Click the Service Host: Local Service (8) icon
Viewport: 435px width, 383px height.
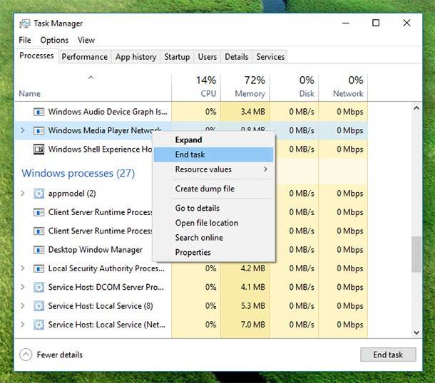[39, 306]
